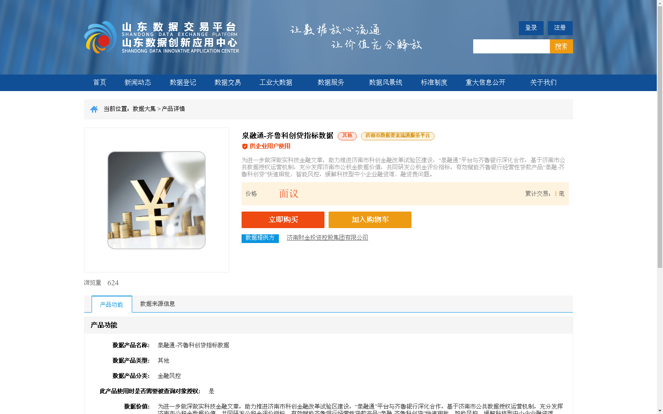Open the 工业大数据 navigation item
663x414 pixels.
[276, 82]
